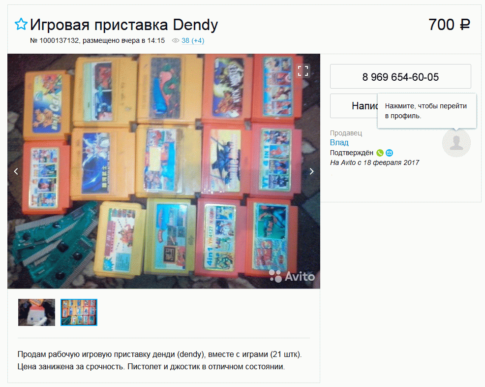Click the green phone verified badge
Screen dimensions: 485x387
[x=380, y=153]
